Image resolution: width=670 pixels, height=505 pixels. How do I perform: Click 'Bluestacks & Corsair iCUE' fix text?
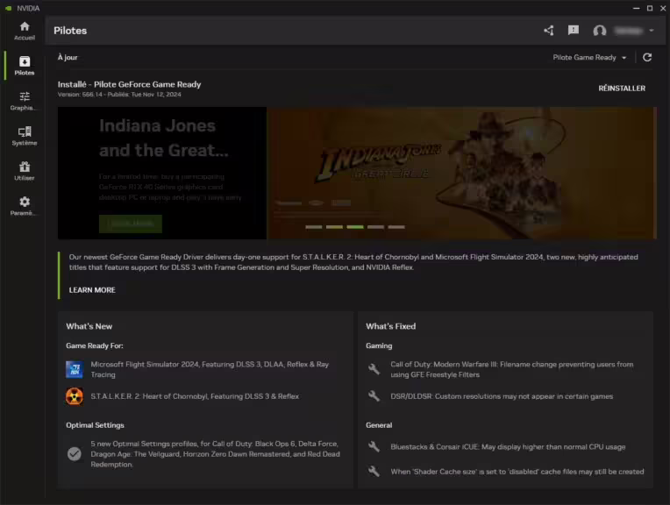(508, 447)
